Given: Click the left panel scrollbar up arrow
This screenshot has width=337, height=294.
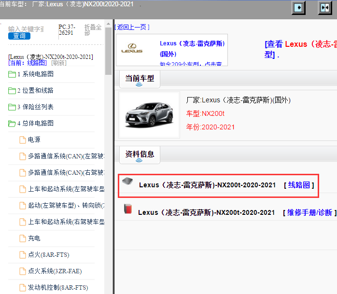Looking at the screenshot, I should coord(108,24).
